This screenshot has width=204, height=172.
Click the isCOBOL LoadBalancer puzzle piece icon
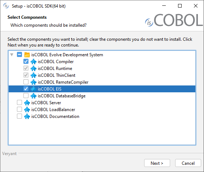[27, 110]
